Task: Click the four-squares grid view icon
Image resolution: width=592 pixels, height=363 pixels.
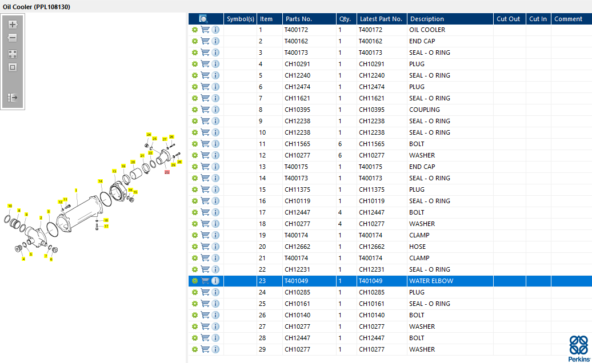Action: [13, 54]
